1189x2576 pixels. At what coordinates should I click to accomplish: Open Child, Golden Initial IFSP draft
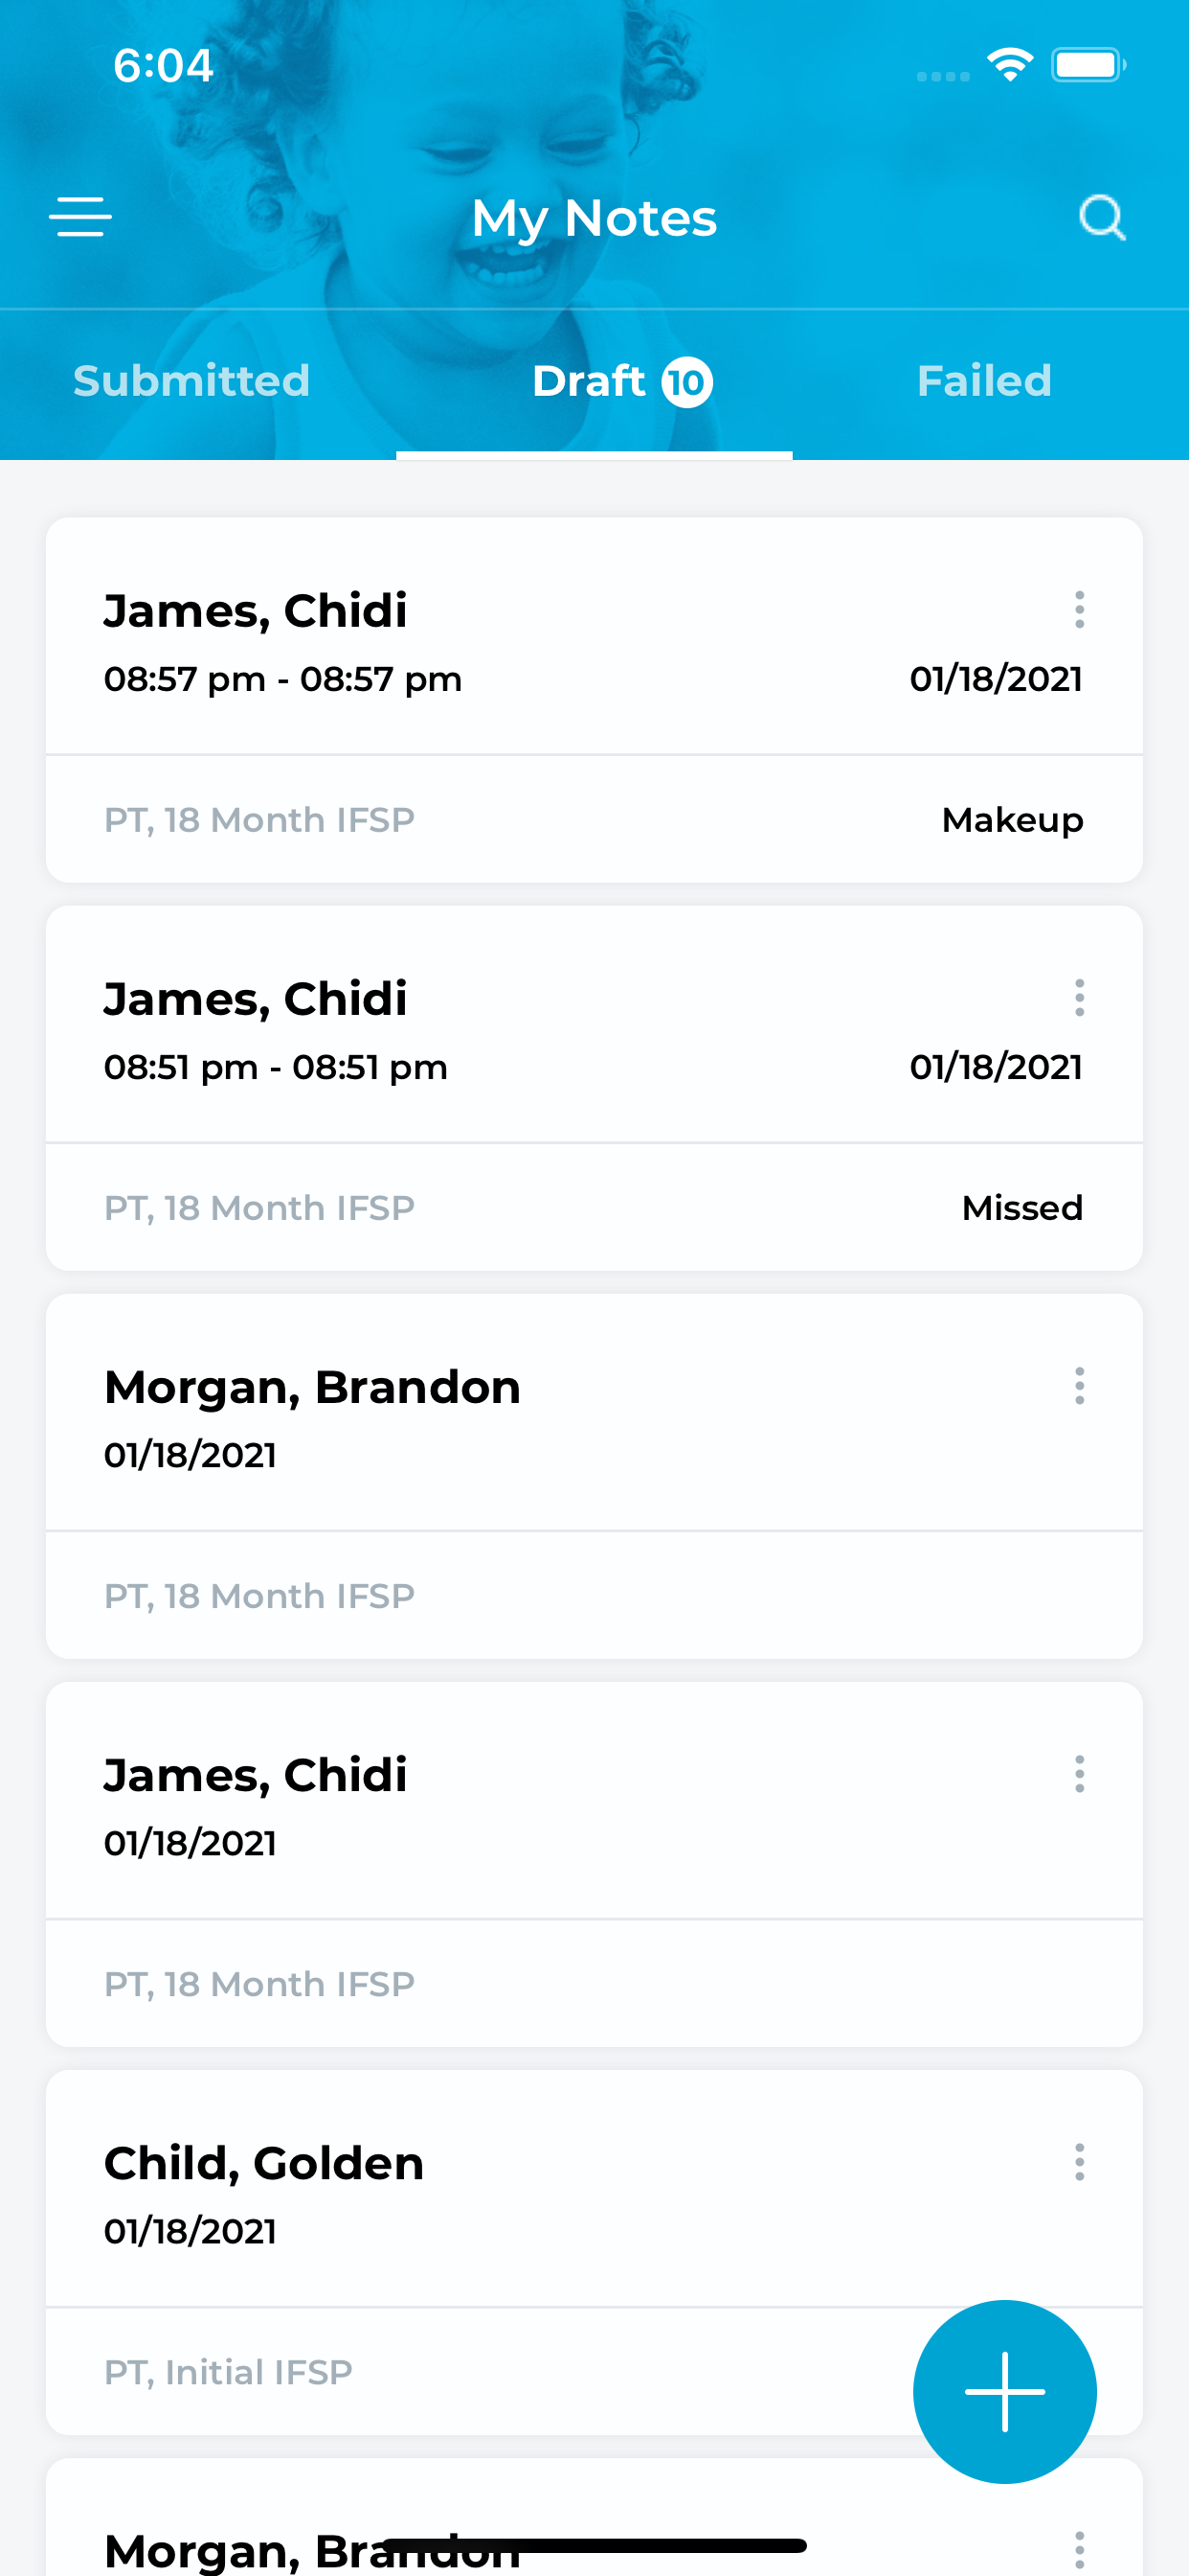click(x=594, y=2252)
